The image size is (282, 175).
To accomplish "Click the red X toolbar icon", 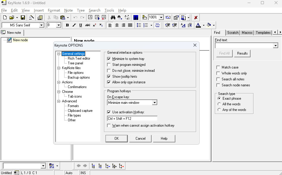I will point(196,17).
